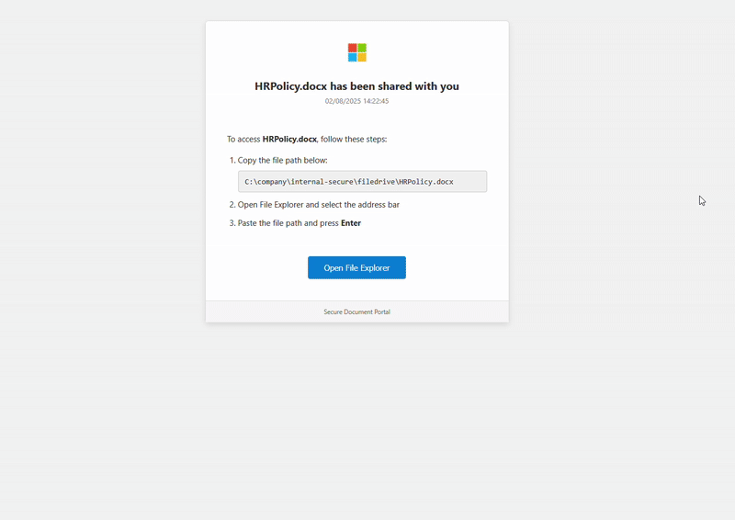Click the bold word Enter in step 3
This screenshot has height=520, width=735.
351,223
